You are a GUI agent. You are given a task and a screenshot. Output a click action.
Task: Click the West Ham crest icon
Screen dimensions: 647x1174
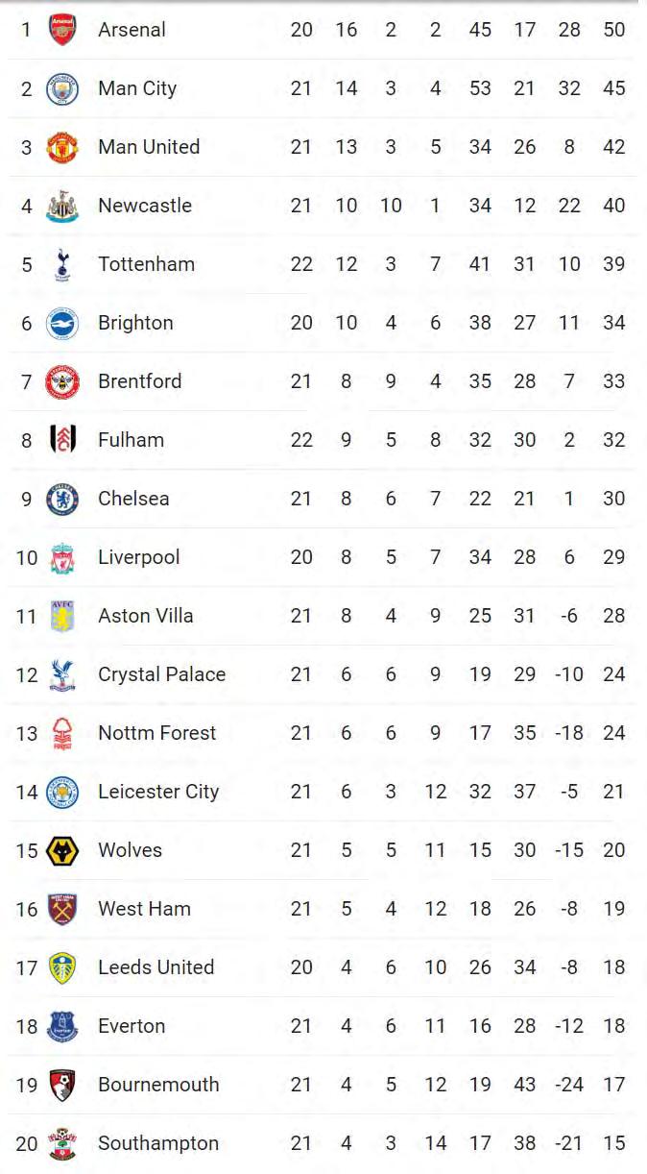pyautogui.click(x=62, y=909)
